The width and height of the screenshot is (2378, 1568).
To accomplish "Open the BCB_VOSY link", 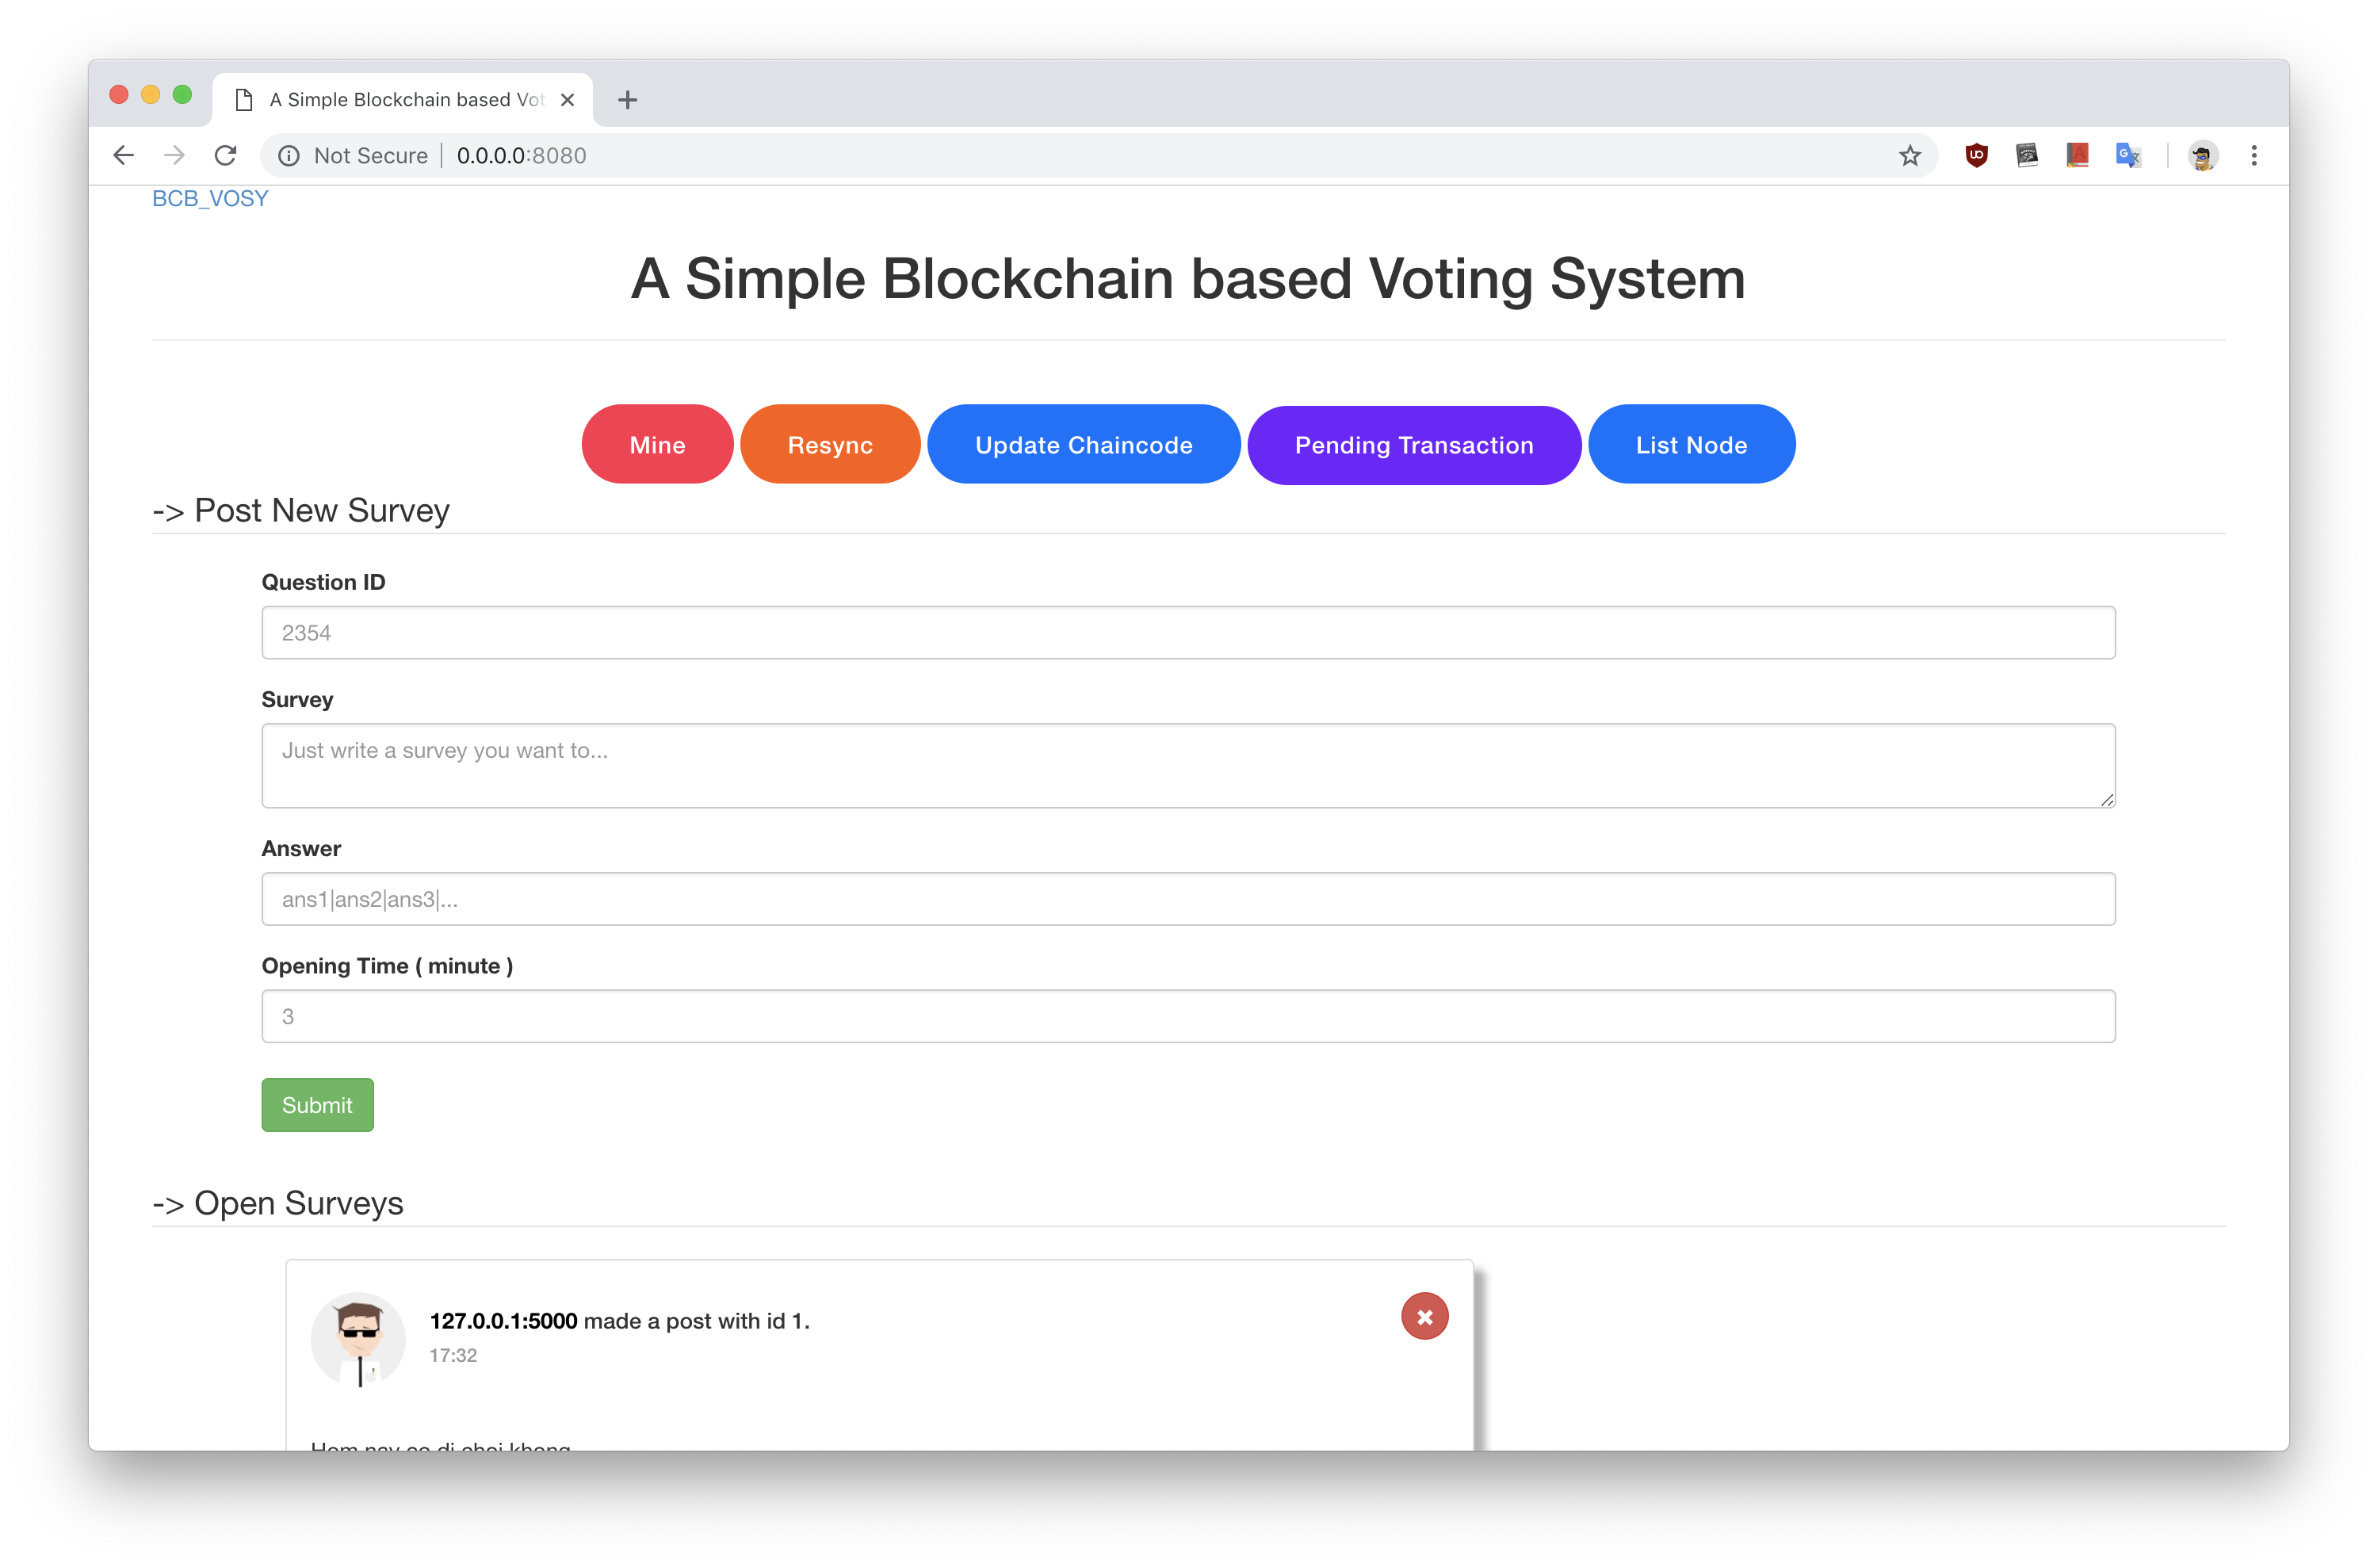I will 210,197.
